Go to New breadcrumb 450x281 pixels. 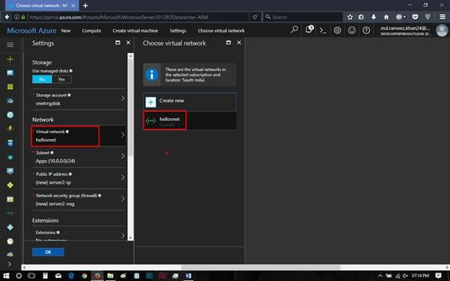pos(66,31)
